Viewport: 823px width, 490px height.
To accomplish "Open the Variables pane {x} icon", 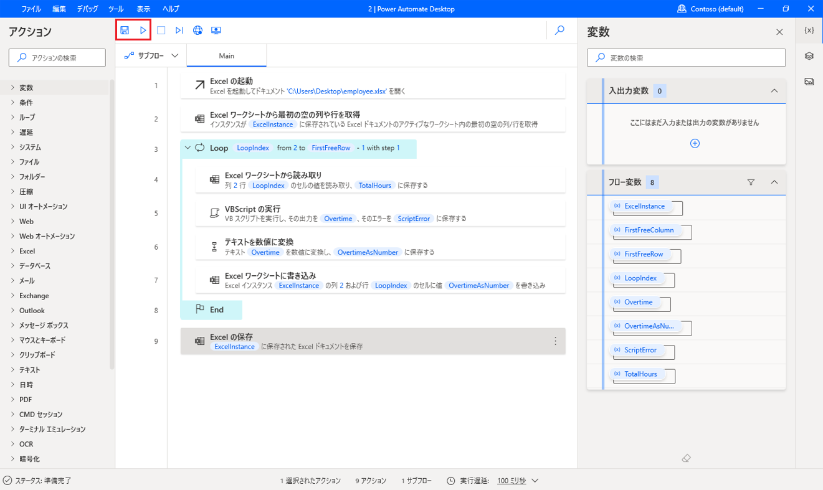I will pyautogui.click(x=808, y=29).
